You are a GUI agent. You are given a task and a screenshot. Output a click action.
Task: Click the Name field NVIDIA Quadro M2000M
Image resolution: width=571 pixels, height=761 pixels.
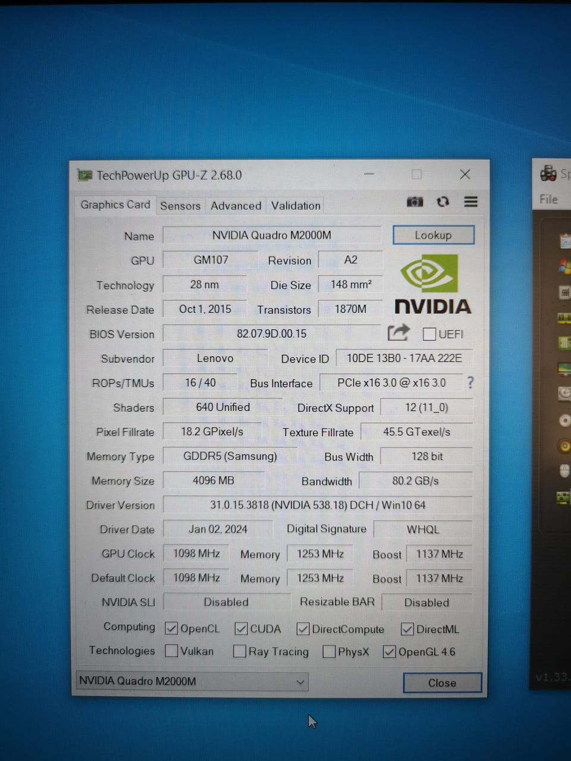click(272, 235)
